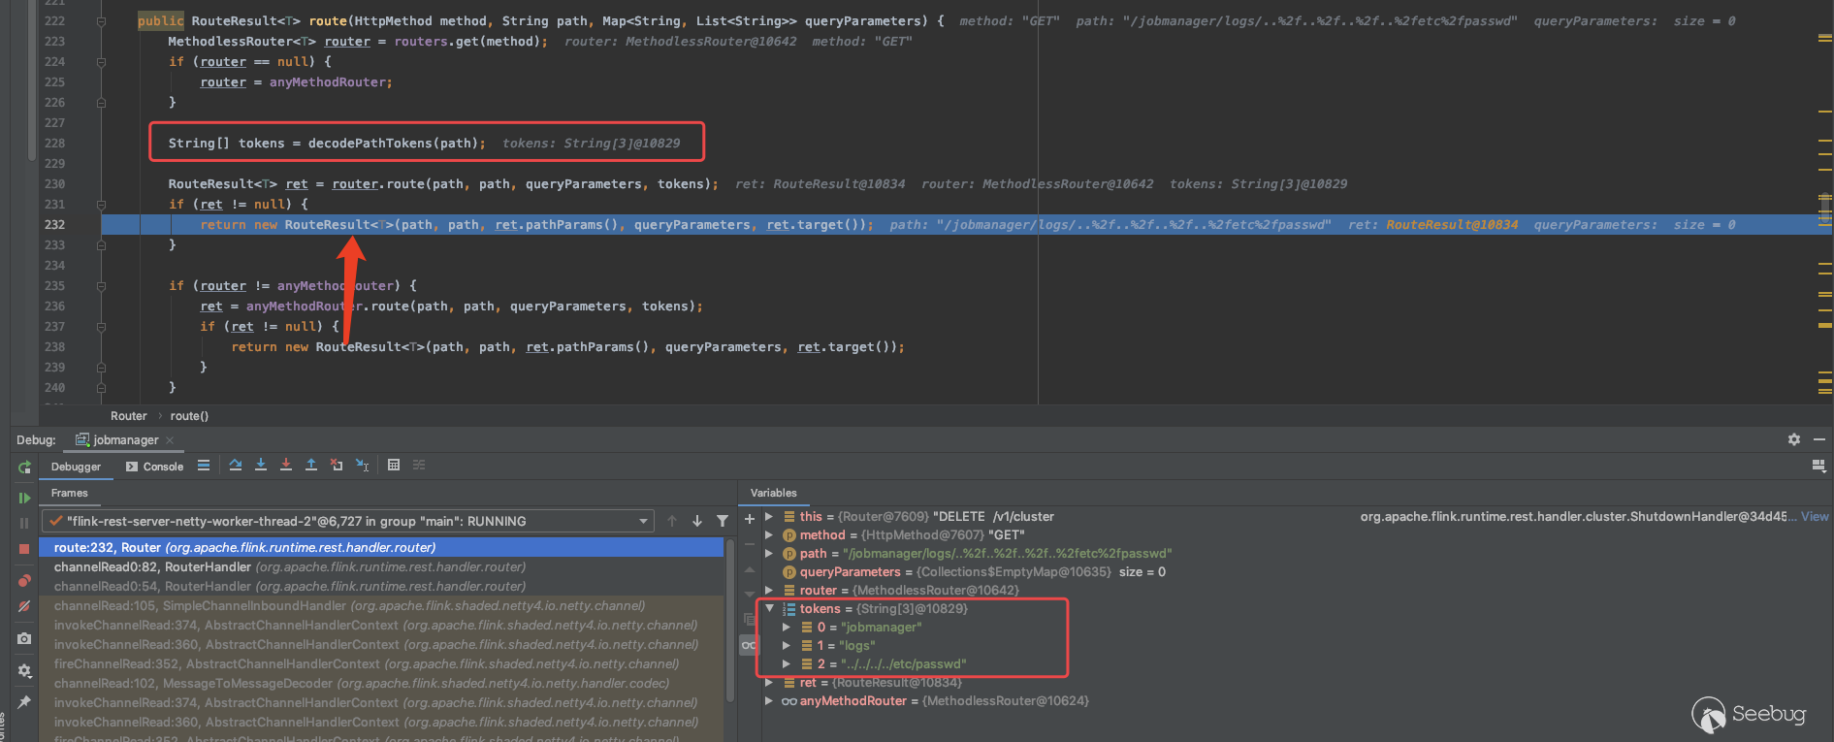Stop the debug session with the red square
Viewport: 1834px width, 742px height.
pos(24,549)
